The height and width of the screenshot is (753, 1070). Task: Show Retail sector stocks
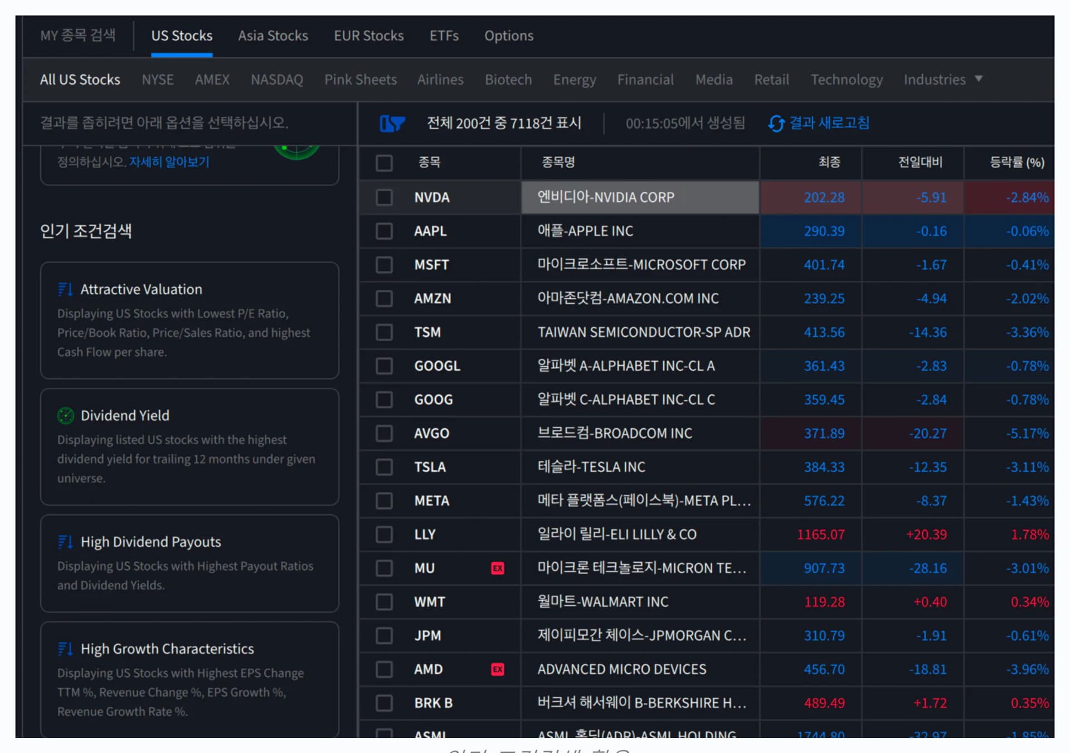(771, 79)
